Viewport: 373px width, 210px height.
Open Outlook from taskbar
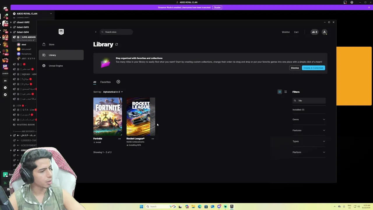point(212,206)
